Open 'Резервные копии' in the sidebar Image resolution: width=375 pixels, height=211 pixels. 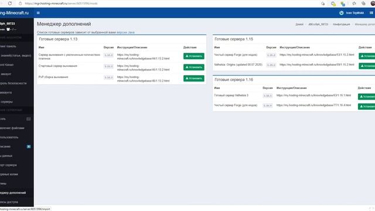tap(17, 175)
